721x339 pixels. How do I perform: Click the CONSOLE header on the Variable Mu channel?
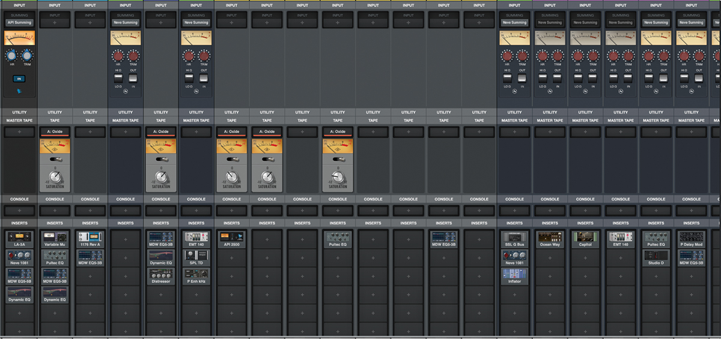point(55,199)
